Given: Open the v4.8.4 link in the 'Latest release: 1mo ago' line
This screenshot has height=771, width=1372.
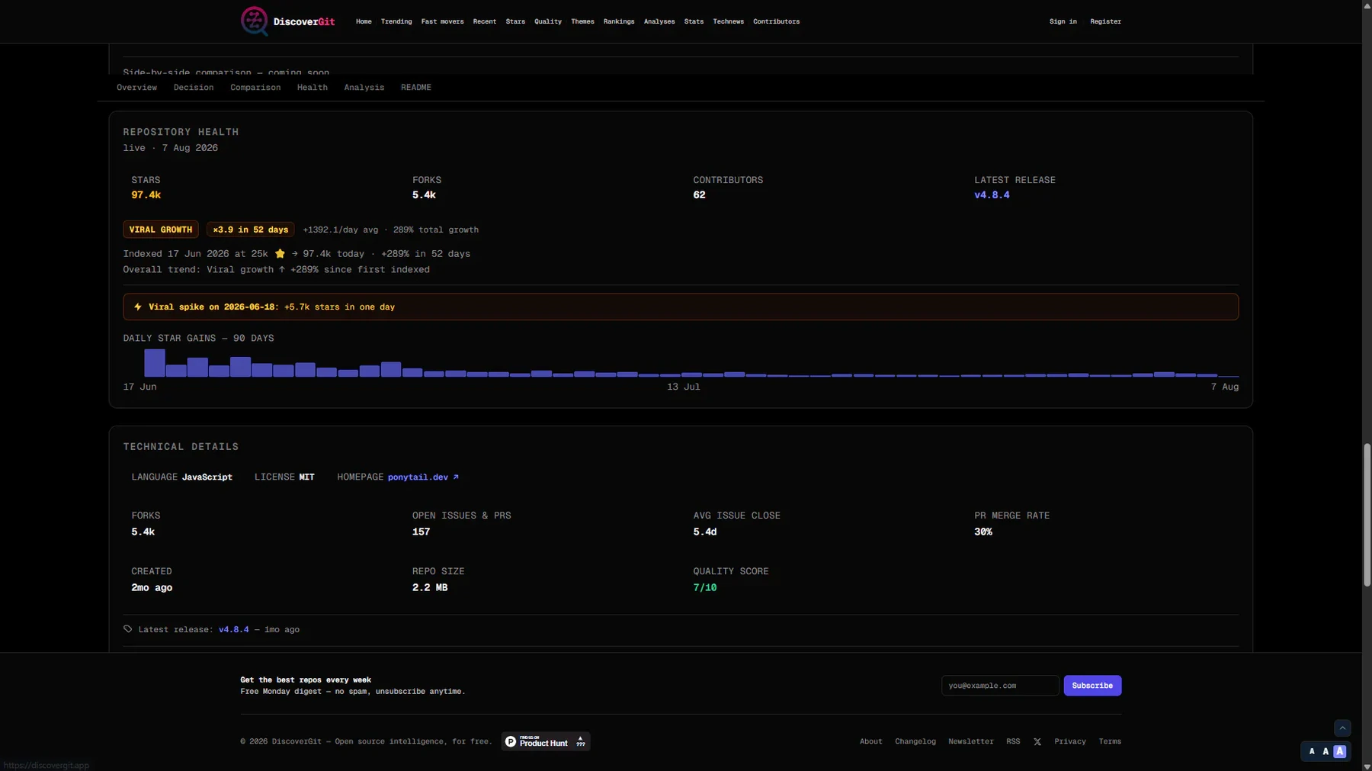Looking at the screenshot, I should tap(234, 630).
